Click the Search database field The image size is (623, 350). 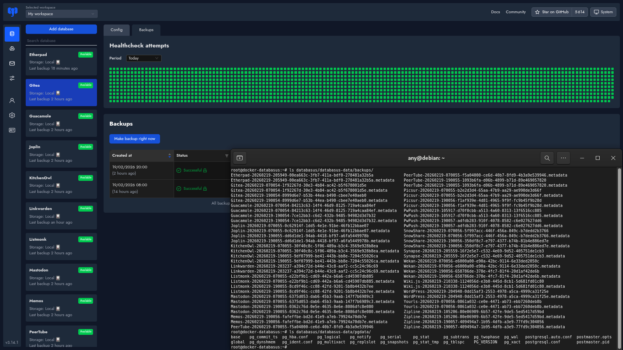[x=61, y=41]
